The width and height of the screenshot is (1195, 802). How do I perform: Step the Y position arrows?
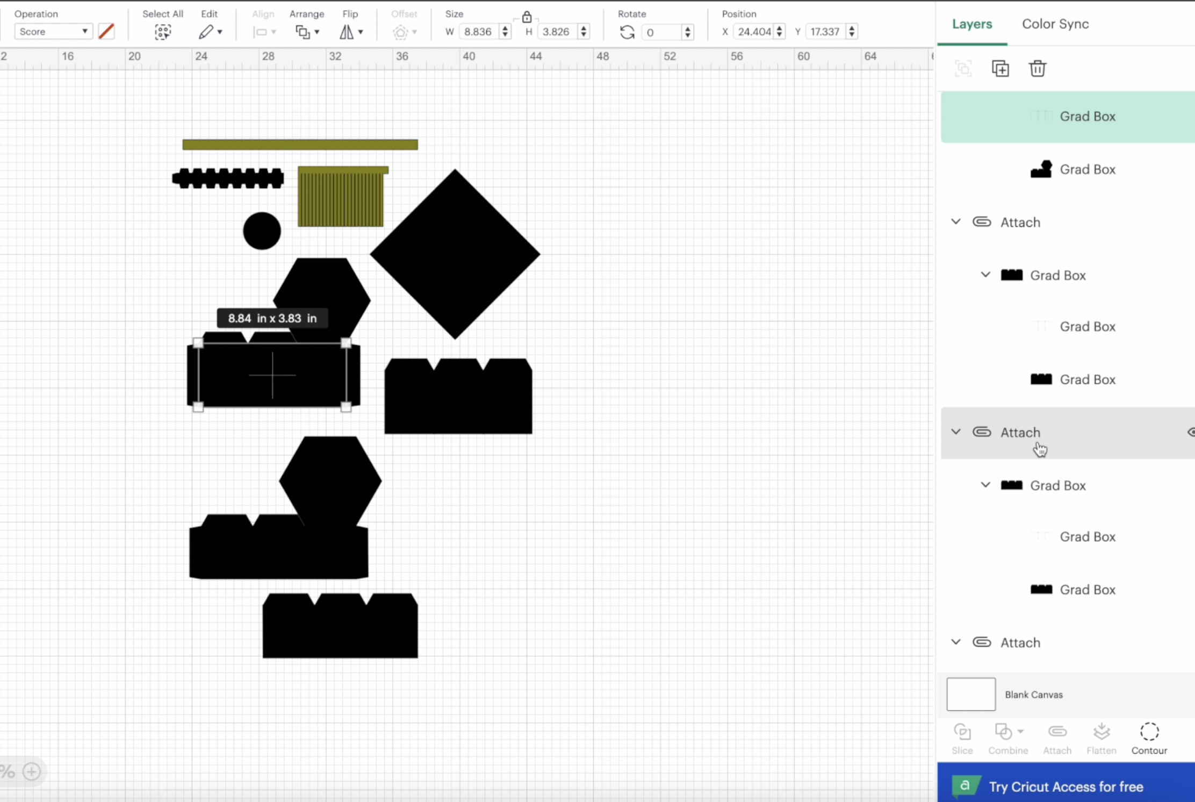coord(852,32)
